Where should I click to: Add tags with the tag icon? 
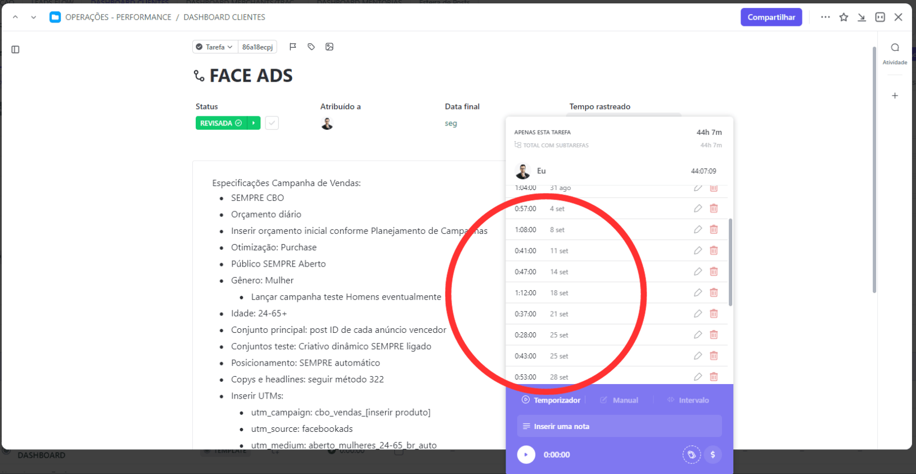coord(311,47)
